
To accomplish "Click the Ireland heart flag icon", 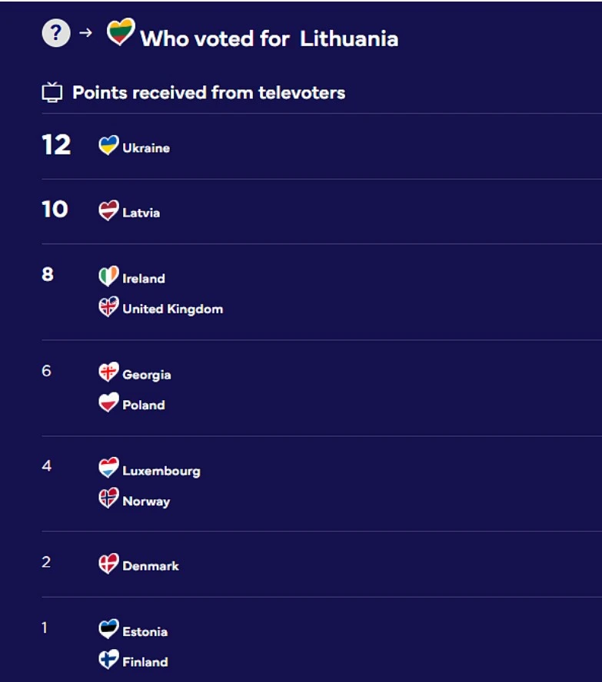I will tap(108, 276).
